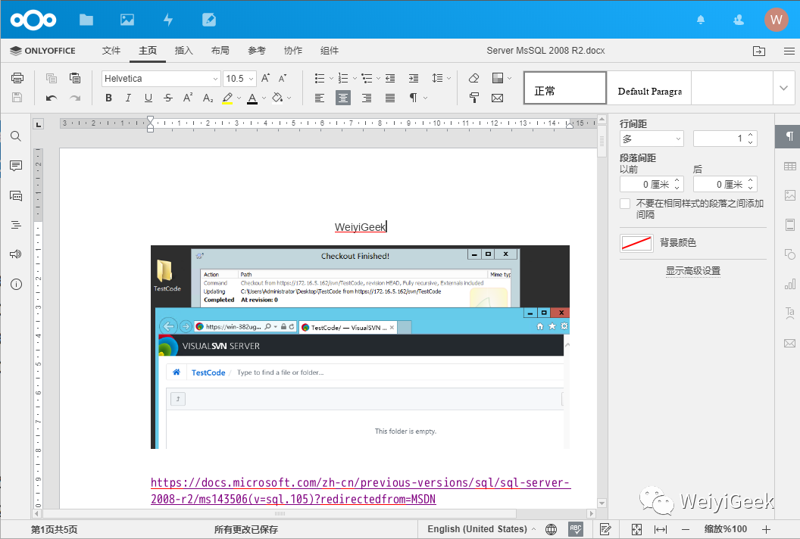Switch to the 协作 Collaboration tab
800x539 pixels.
pos(293,51)
